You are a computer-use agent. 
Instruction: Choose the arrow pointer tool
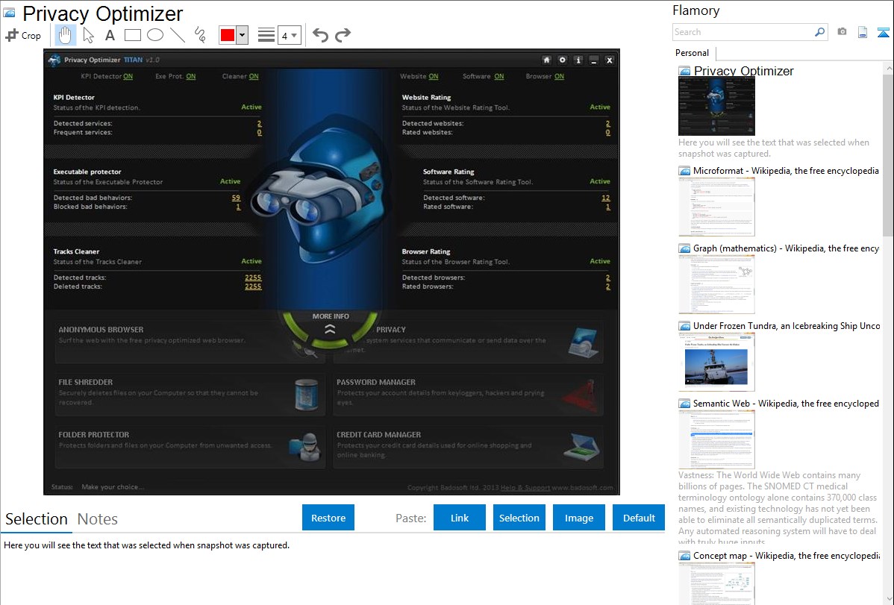coord(88,35)
